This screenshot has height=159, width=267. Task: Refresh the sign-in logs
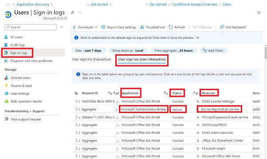(180, 27)
